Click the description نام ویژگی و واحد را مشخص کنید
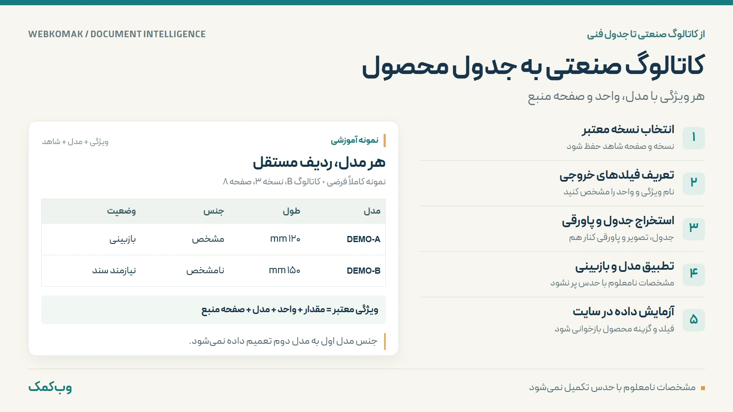The image size is (733, 412). (619, 192)
